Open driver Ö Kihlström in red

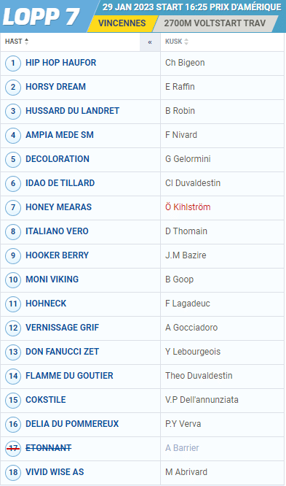click(188, 207)
